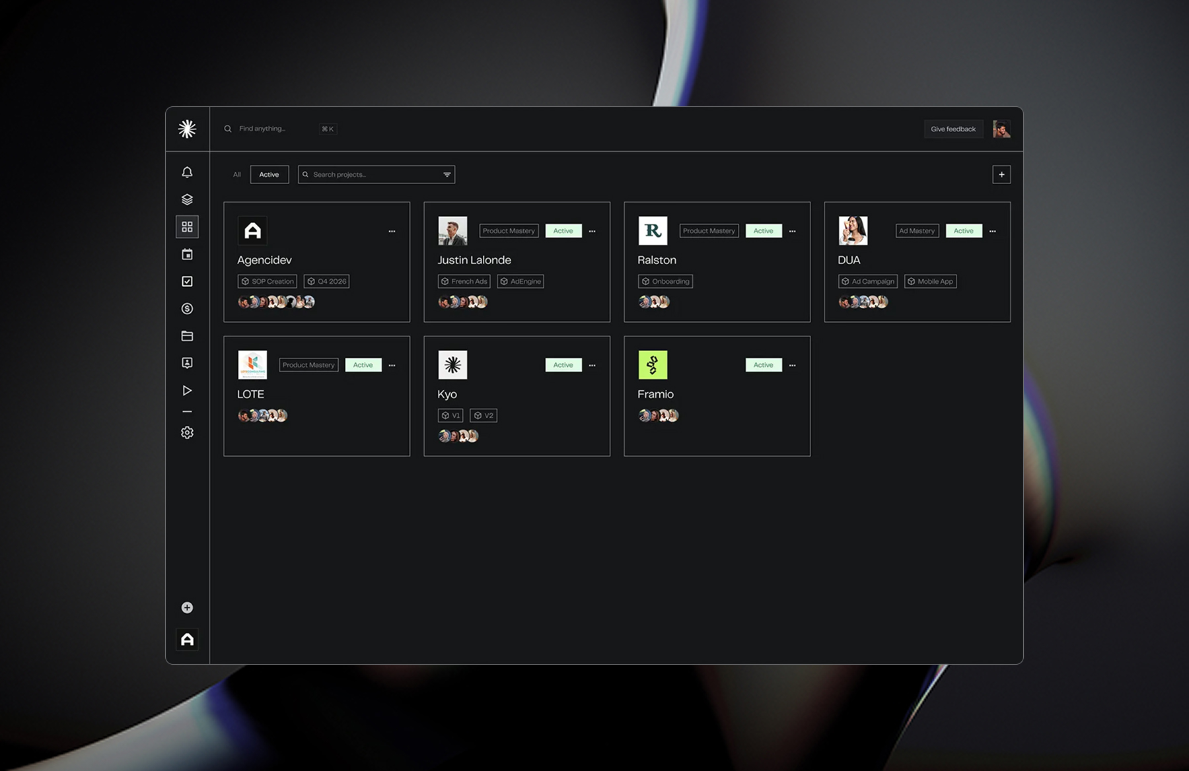Image resolution: width=1189 pixels, height=771 pixels.
Task: Select the projects grid icon in sidebar
Action: coord(187,227)
